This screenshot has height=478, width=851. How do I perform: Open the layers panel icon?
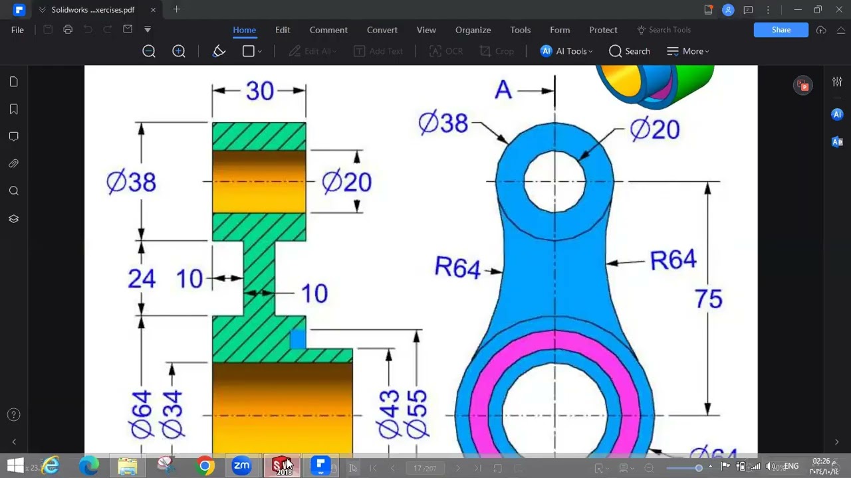(x=14, y=218)
